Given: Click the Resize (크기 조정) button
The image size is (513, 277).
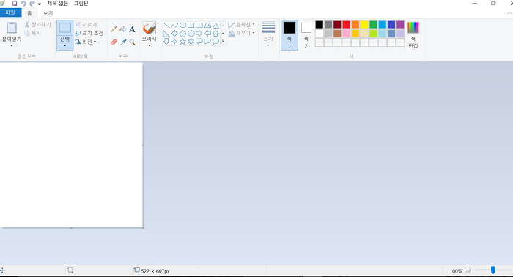Looking at the screenshot, I should coord(89,34).
